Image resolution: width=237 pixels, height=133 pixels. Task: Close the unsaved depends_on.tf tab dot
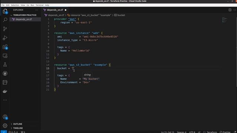(x=66, y=10)
